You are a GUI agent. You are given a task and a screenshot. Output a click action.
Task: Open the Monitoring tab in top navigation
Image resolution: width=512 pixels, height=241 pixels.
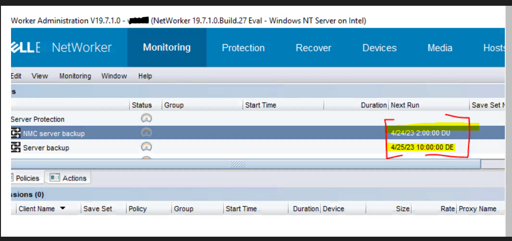pos(167,48)
